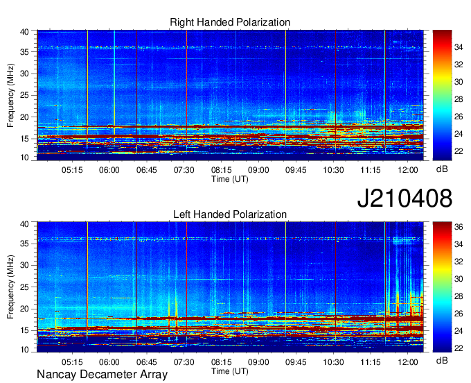Select the large "J210408" observation label

click(x=405, y=198)
